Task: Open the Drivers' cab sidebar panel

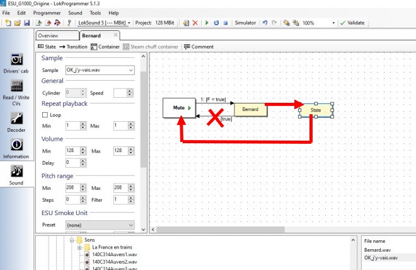Action: (16, 64)
